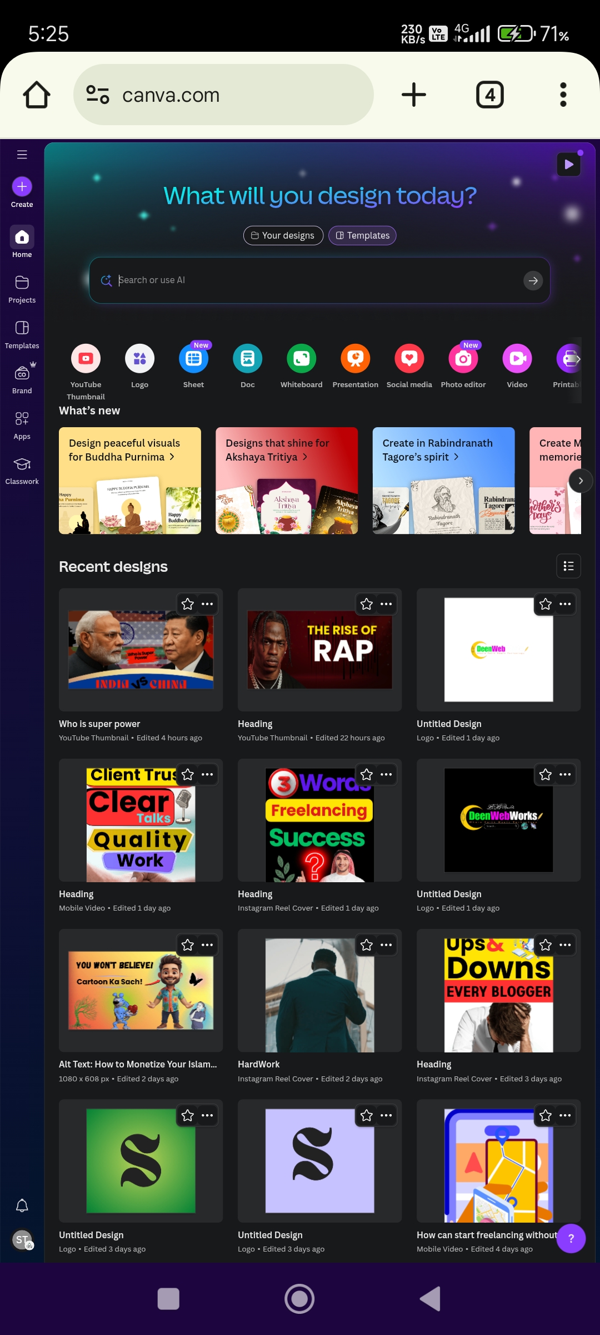The image size is (600, 1335).
Task: Tap the Create plus button
Action: 22,187
